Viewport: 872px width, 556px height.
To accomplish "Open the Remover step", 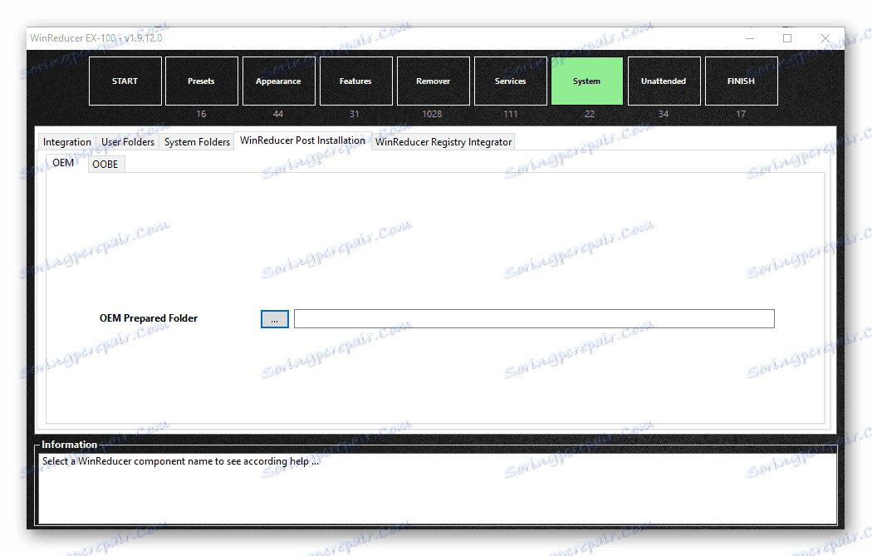I will click(434, 81).
